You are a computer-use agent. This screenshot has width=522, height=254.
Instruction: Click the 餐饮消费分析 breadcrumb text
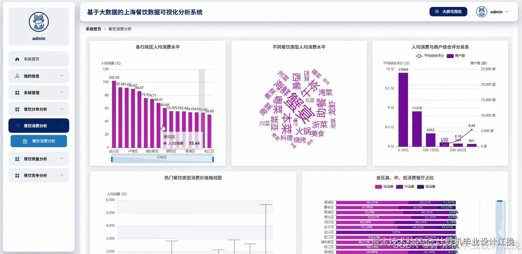click(120, 29)
